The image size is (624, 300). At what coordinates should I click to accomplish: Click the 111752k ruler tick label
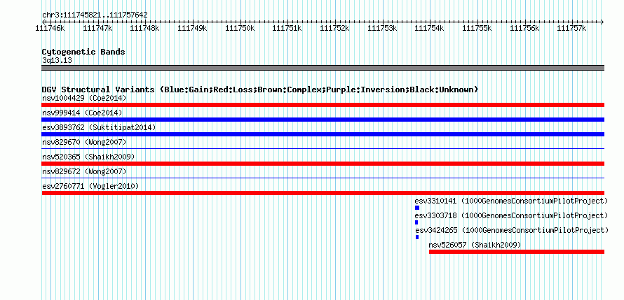click(x=334, y=28)
